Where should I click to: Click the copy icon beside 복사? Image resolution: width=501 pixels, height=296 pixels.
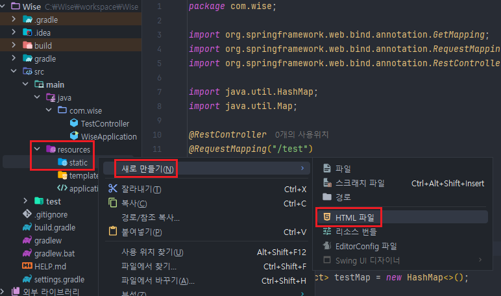point(112,203)
